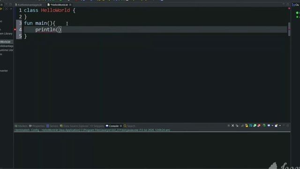Switch to the KotlinAdvantages.kt editor tab
This screenshot has width=300, height=169.
[28, 5]
